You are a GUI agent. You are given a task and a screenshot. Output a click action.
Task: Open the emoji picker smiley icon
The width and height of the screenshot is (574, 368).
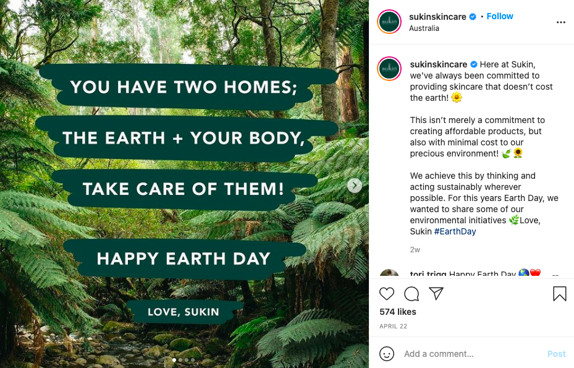[x=387, y=354]
